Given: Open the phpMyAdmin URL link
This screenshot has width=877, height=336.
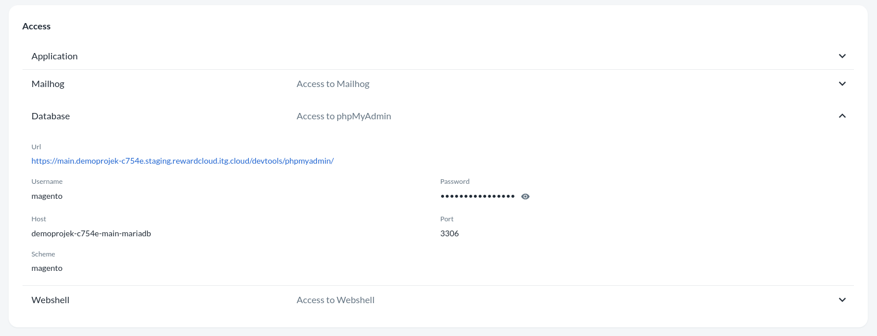Looking at the screenshot, I should point(182,161).
